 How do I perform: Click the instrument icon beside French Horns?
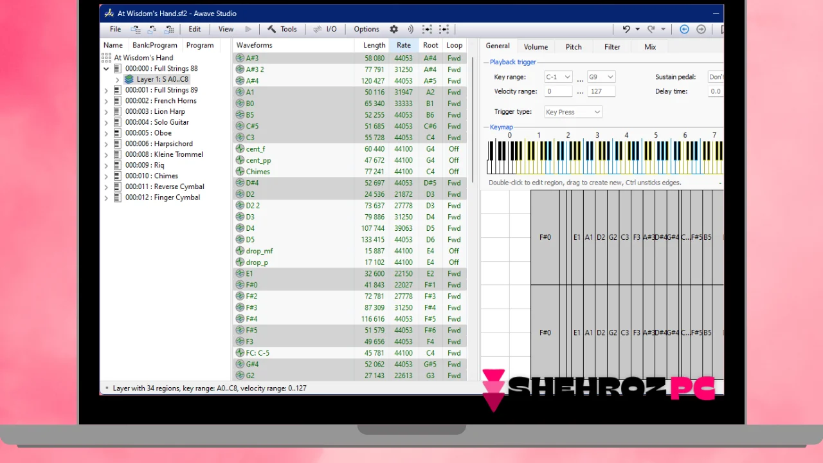[x=117, y=101]
